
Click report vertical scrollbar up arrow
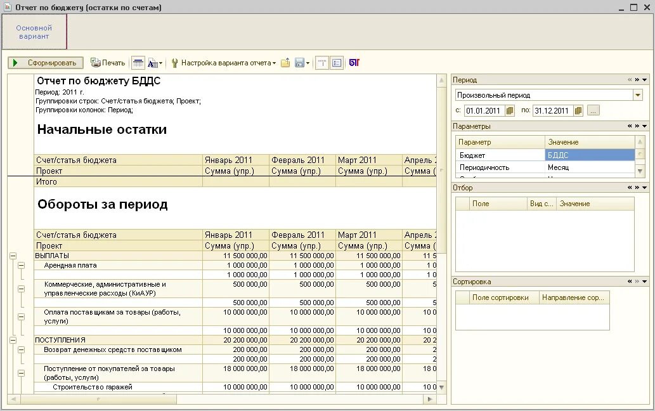pos(441,80)
